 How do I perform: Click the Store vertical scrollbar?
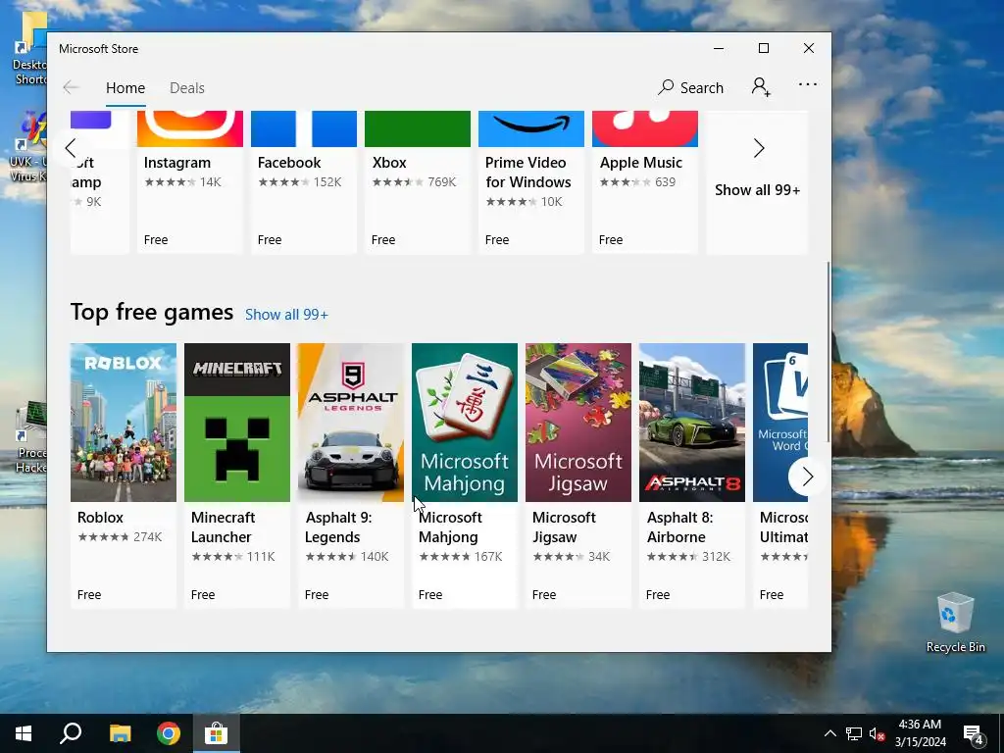click(828, 351)
